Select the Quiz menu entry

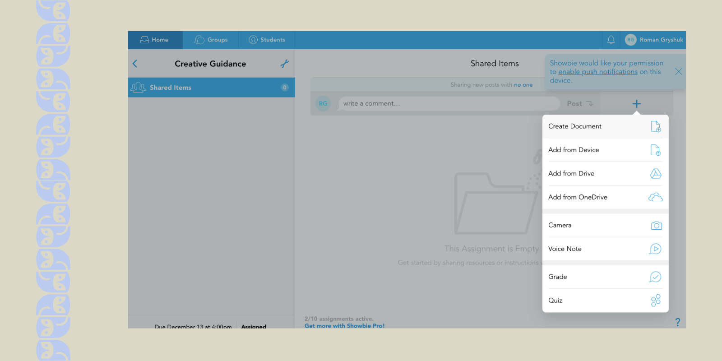click(605, 301)
